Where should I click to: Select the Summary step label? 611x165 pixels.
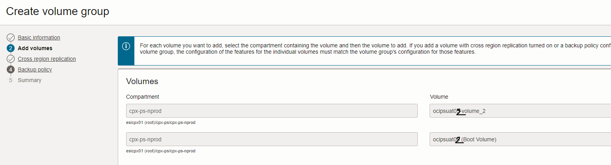(29, 80)
